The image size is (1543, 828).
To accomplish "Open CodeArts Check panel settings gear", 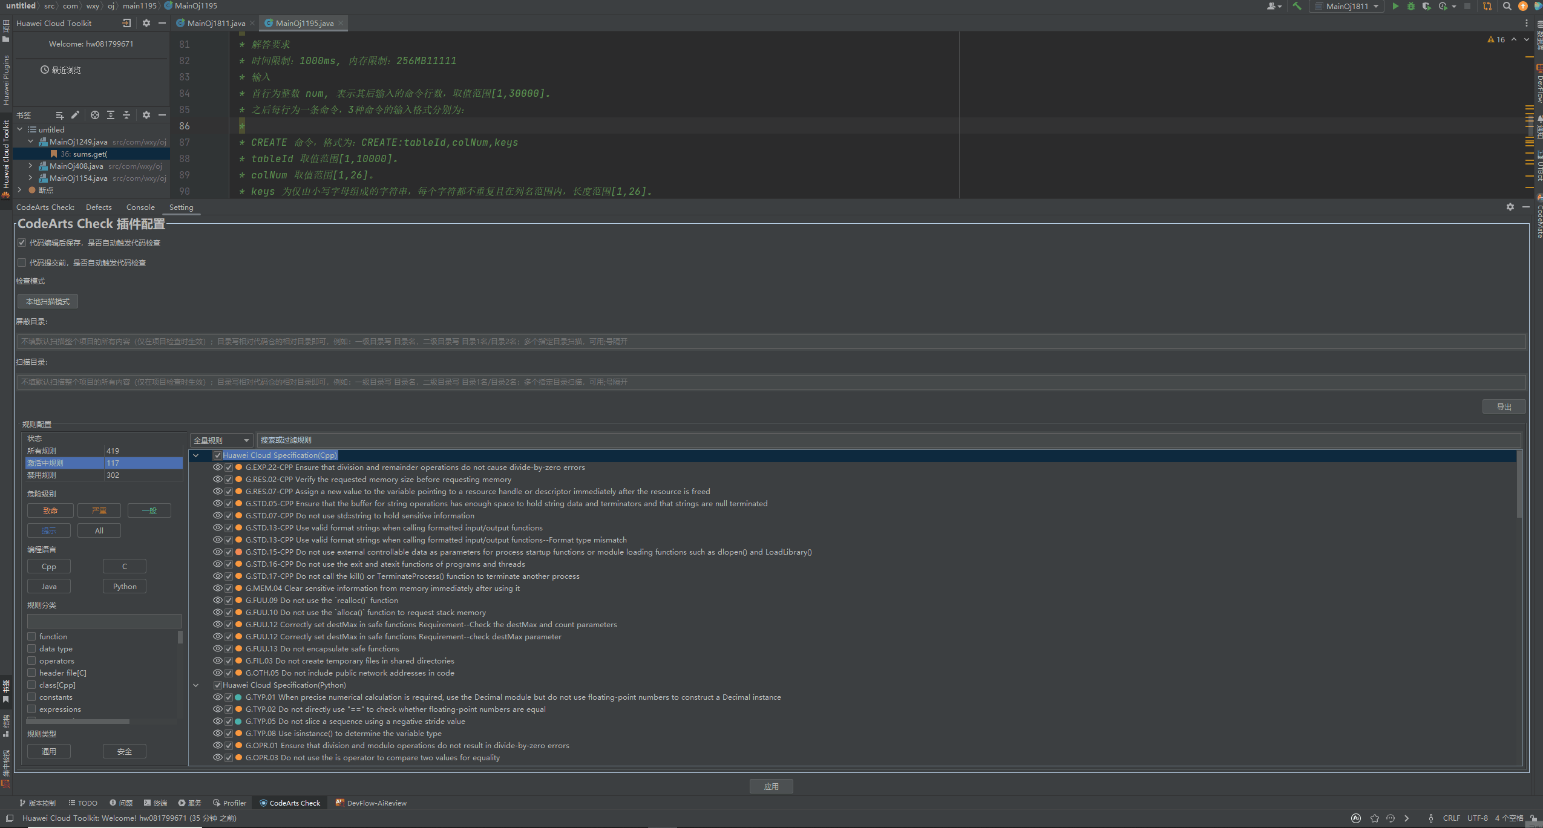I will (1510, 207).
